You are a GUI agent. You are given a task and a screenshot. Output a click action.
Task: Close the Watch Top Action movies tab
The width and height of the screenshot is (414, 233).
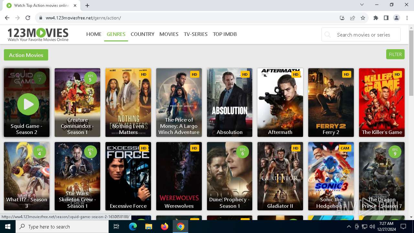click(x=75, y=5)
